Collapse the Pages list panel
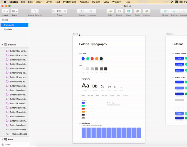Screen dimensions: 187x147 [x=26, y=20]
